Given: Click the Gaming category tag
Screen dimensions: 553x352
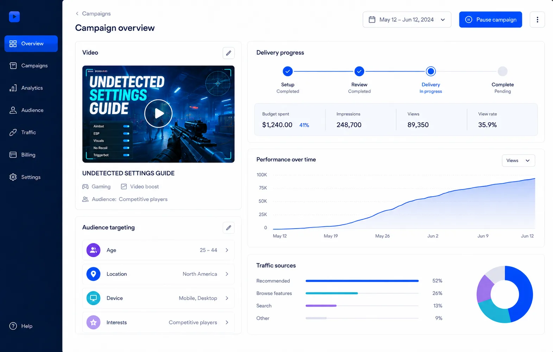Looking at the screenshot, I should (96, 187).
